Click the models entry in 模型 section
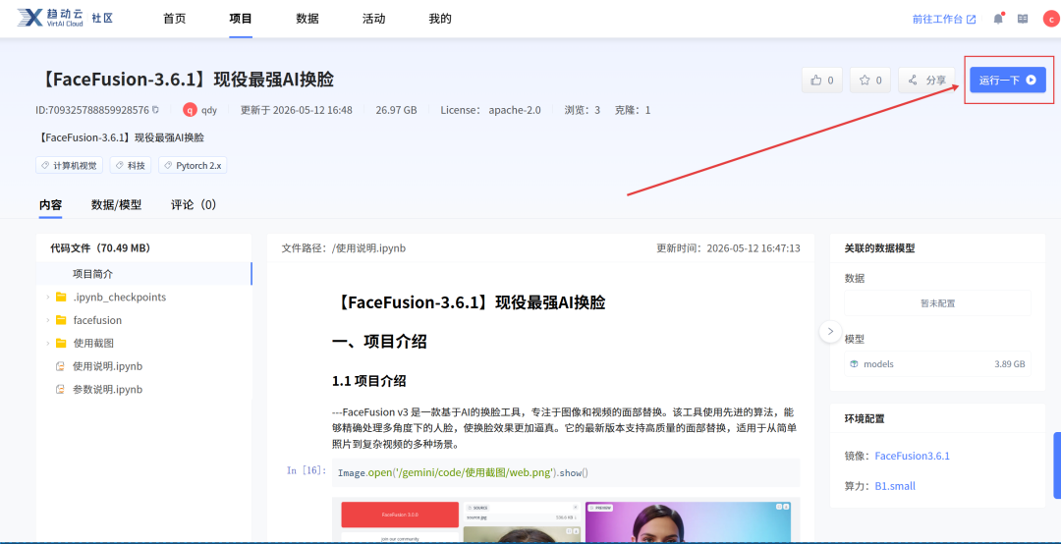Screen dimensions: 1061x544 click(x=938, y=364)
